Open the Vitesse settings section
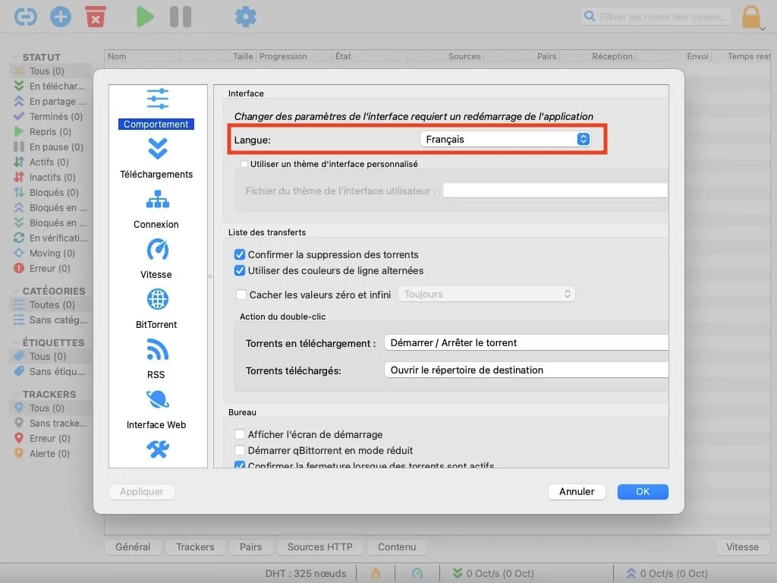The height and width of the screenshot is (583, 777). click(x=156, y=259)
